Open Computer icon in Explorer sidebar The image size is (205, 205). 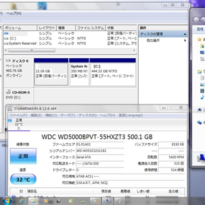coord(200,110)
